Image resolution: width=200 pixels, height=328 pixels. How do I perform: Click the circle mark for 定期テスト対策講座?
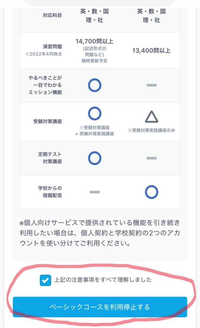(95, 157)
